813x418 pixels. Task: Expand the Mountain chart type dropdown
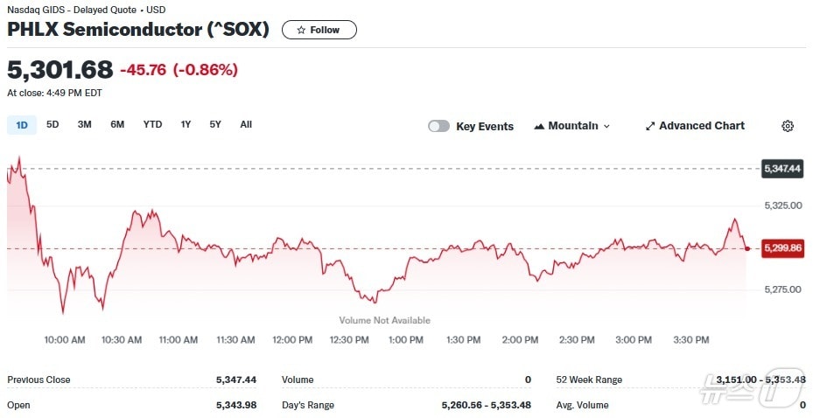[606, 126]
